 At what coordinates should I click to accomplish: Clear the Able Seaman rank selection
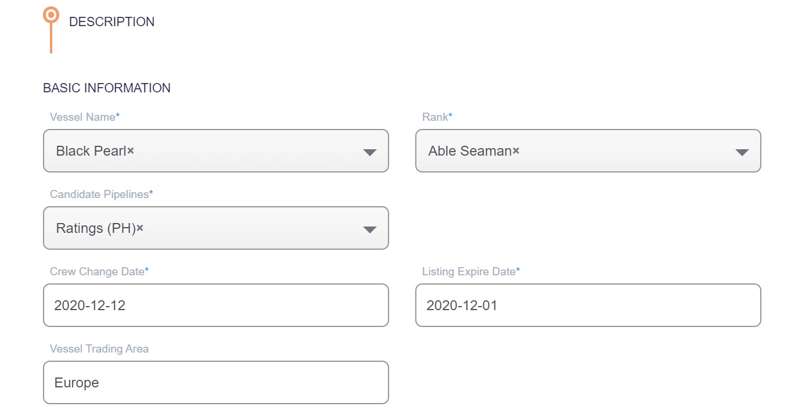coord(516,150)
